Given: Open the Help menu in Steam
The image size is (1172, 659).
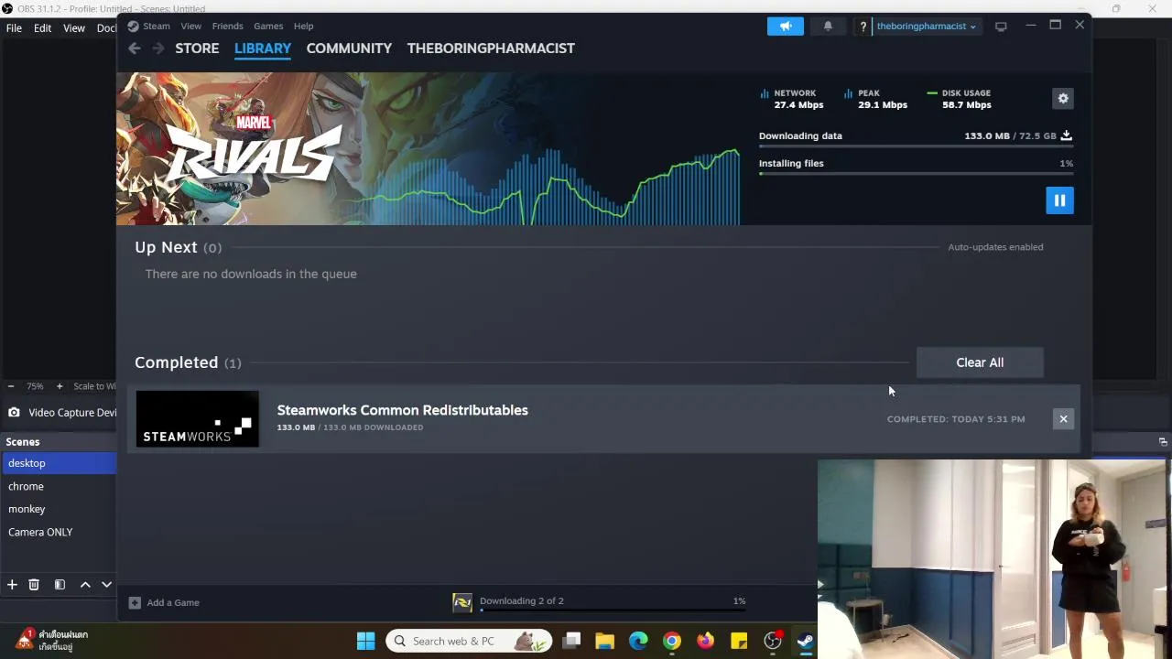Looking at the screenshot, I should click(303, 26).
